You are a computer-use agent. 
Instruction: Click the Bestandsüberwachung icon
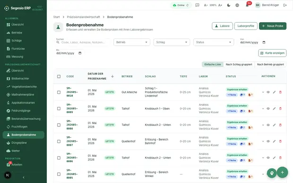(x=8, y=119)
